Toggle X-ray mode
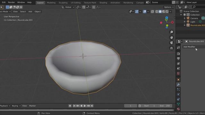 [x=152, y=11]
